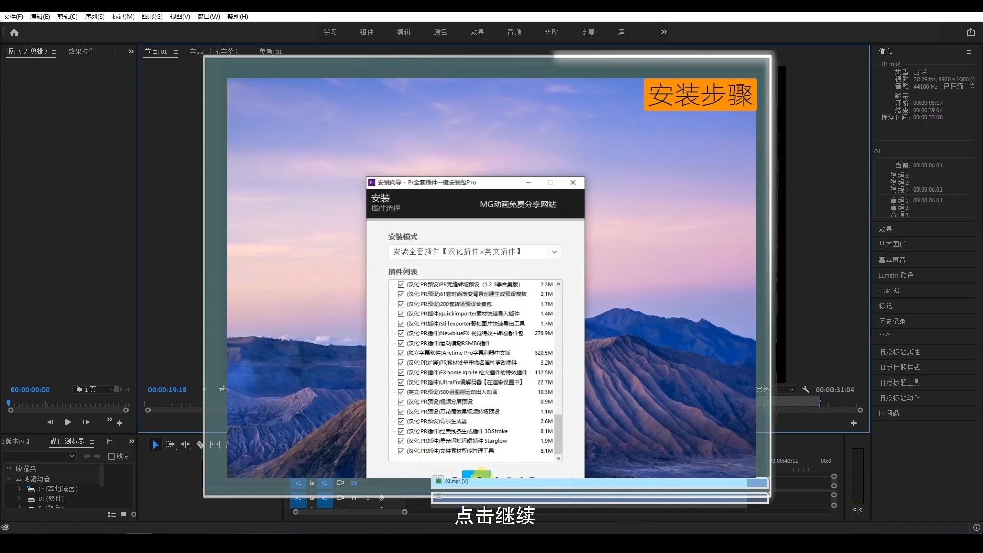Open the 文件(F) menu

[13, 17]
